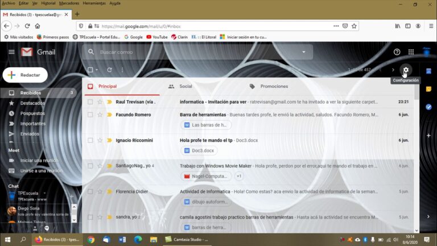This screenshot has height=246, width=437.
Task: Tick the checkbox for Raul Trevisan email
Action: (x=90, y=102)
